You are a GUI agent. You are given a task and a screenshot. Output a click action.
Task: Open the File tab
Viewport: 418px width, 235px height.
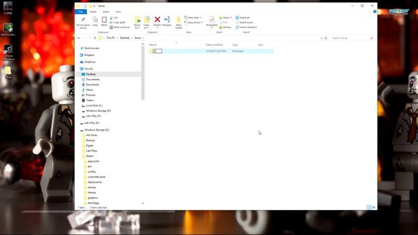coord(81,12)
